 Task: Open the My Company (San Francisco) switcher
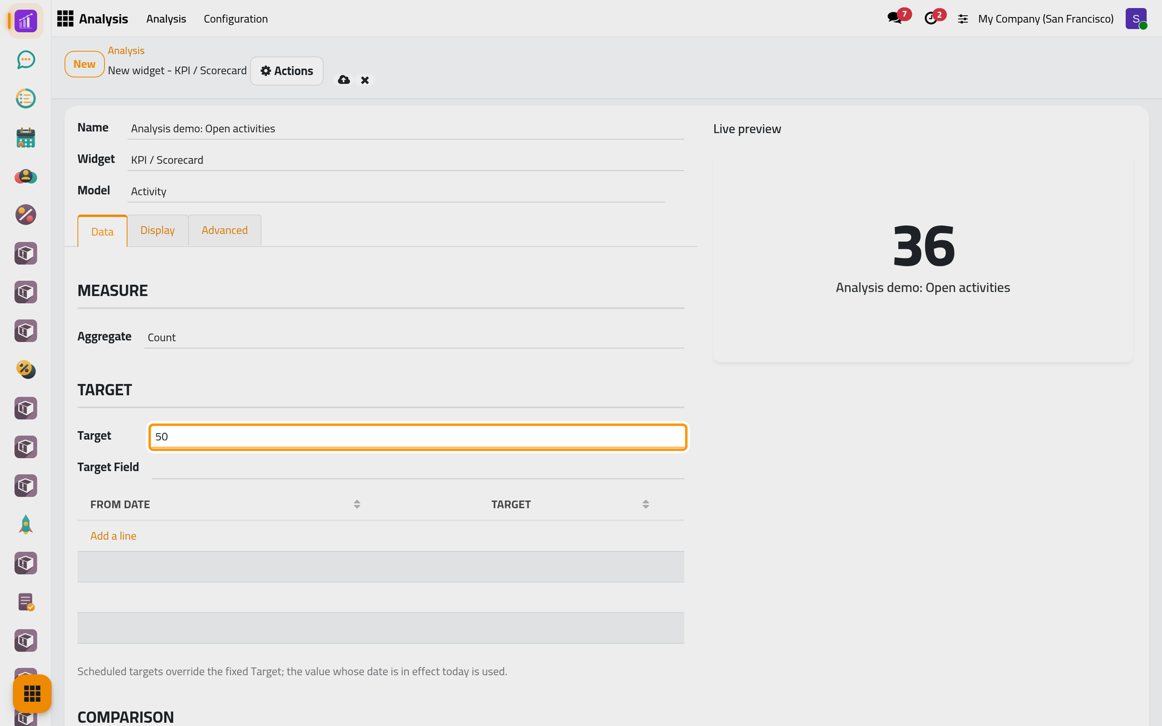(x=1045, y=19)
